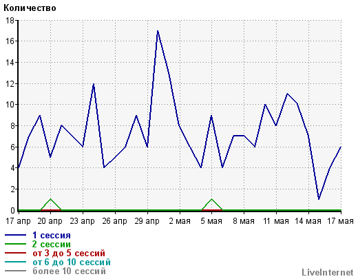Select the 'от 6 до 10 сессий' label

coord(72,262)
